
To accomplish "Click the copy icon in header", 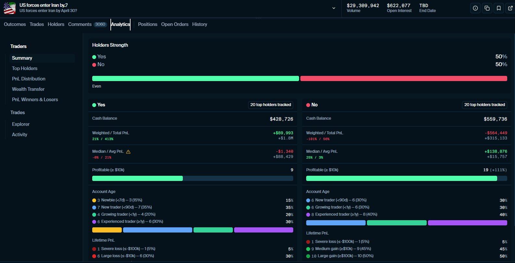I will click(x=487, y=8).
